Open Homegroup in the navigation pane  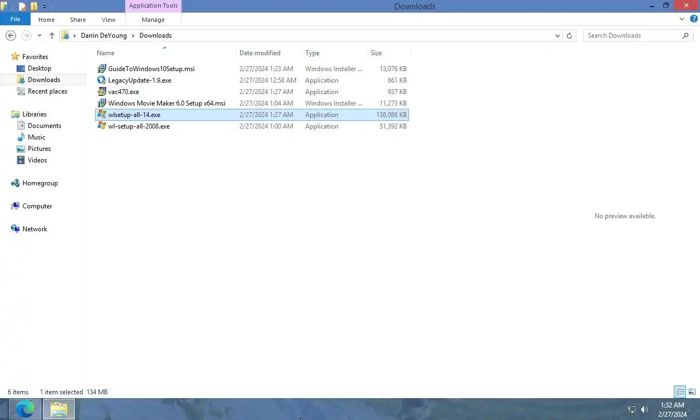(x=40, y=183)
